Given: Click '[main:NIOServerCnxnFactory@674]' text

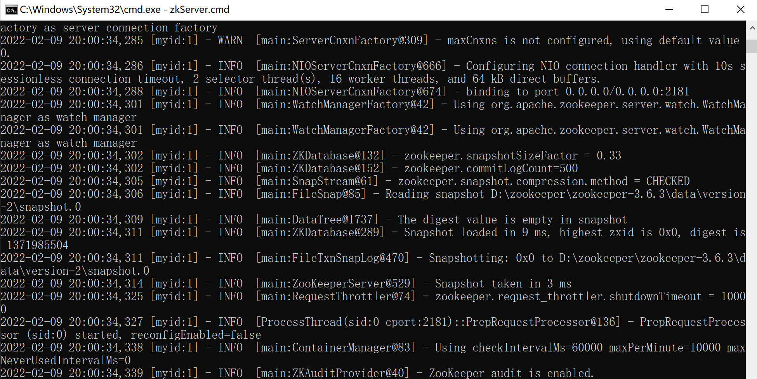Looking at the screenshot, I should 351,92.
